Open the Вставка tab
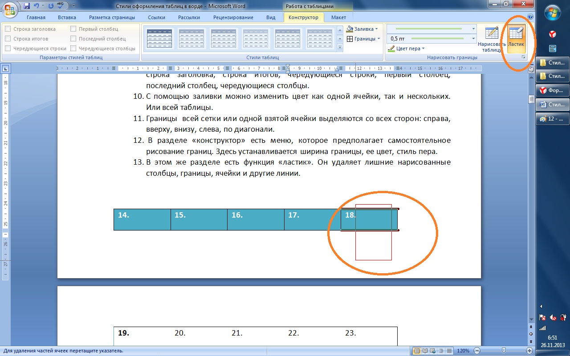 [67, 17]
